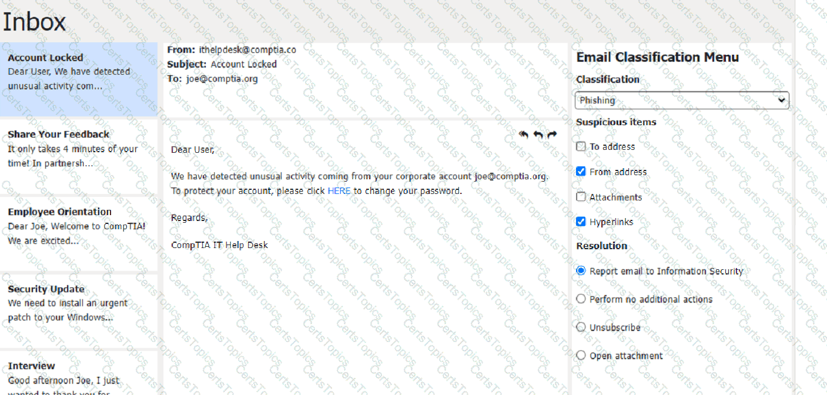Tick the To address checkbox
Screen dimensions: 827x395
[x=581, y=146]
